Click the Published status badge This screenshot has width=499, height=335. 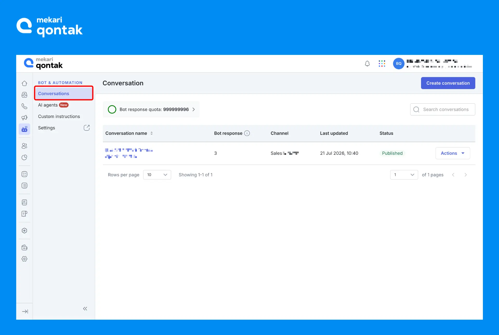coord(392,153)
